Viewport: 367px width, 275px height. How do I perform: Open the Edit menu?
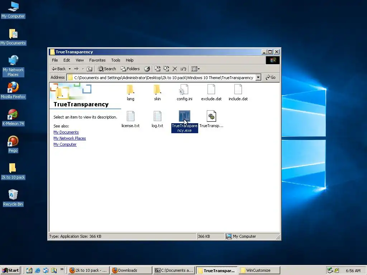(66, 60)
